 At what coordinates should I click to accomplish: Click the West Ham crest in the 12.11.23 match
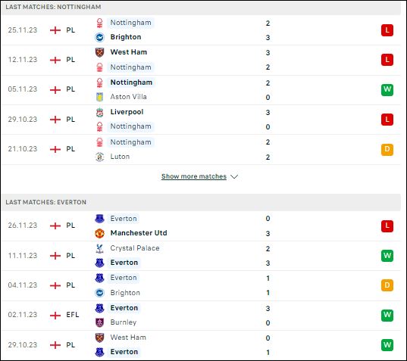click(x=100, y=52)
